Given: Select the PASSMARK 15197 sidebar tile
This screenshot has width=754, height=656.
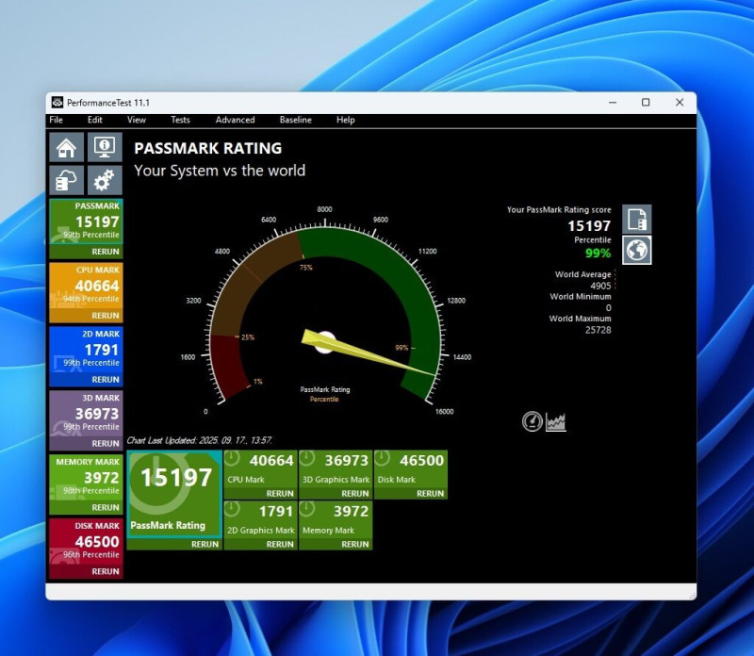Looking at the screenshot, I should pyautogui.click(x=86, y=221).
